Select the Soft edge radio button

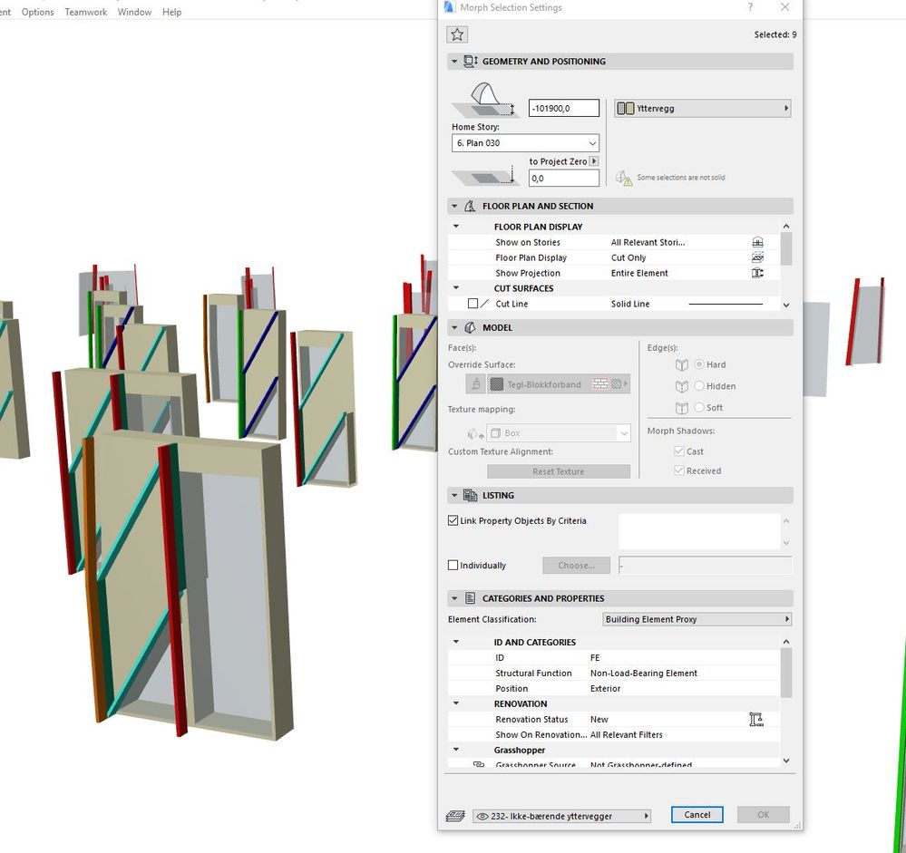[x=699, y=407]
